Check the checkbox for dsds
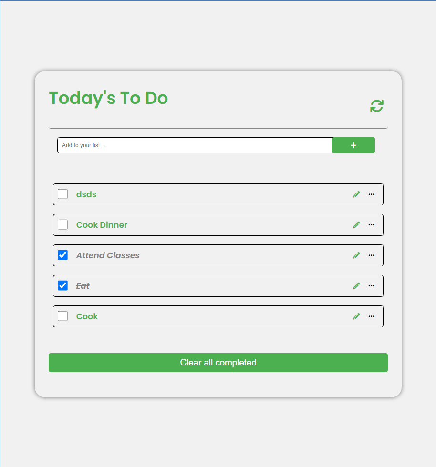The height and width of the screenshot is (467, 436). click(62, 194)
